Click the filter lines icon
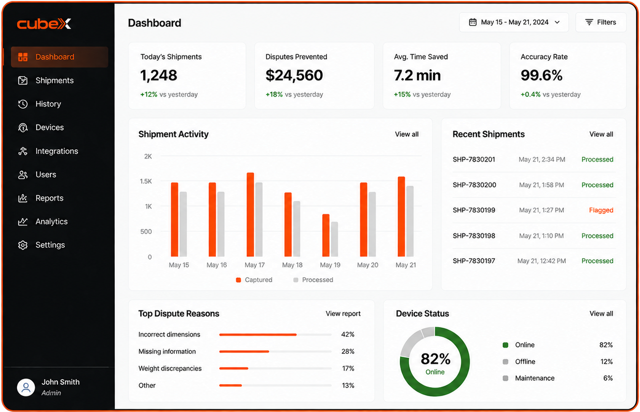Screen dimensions: 640x412 589,22
